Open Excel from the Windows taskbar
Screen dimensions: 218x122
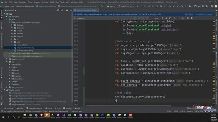pyautogui.click(x=69, y=115)
